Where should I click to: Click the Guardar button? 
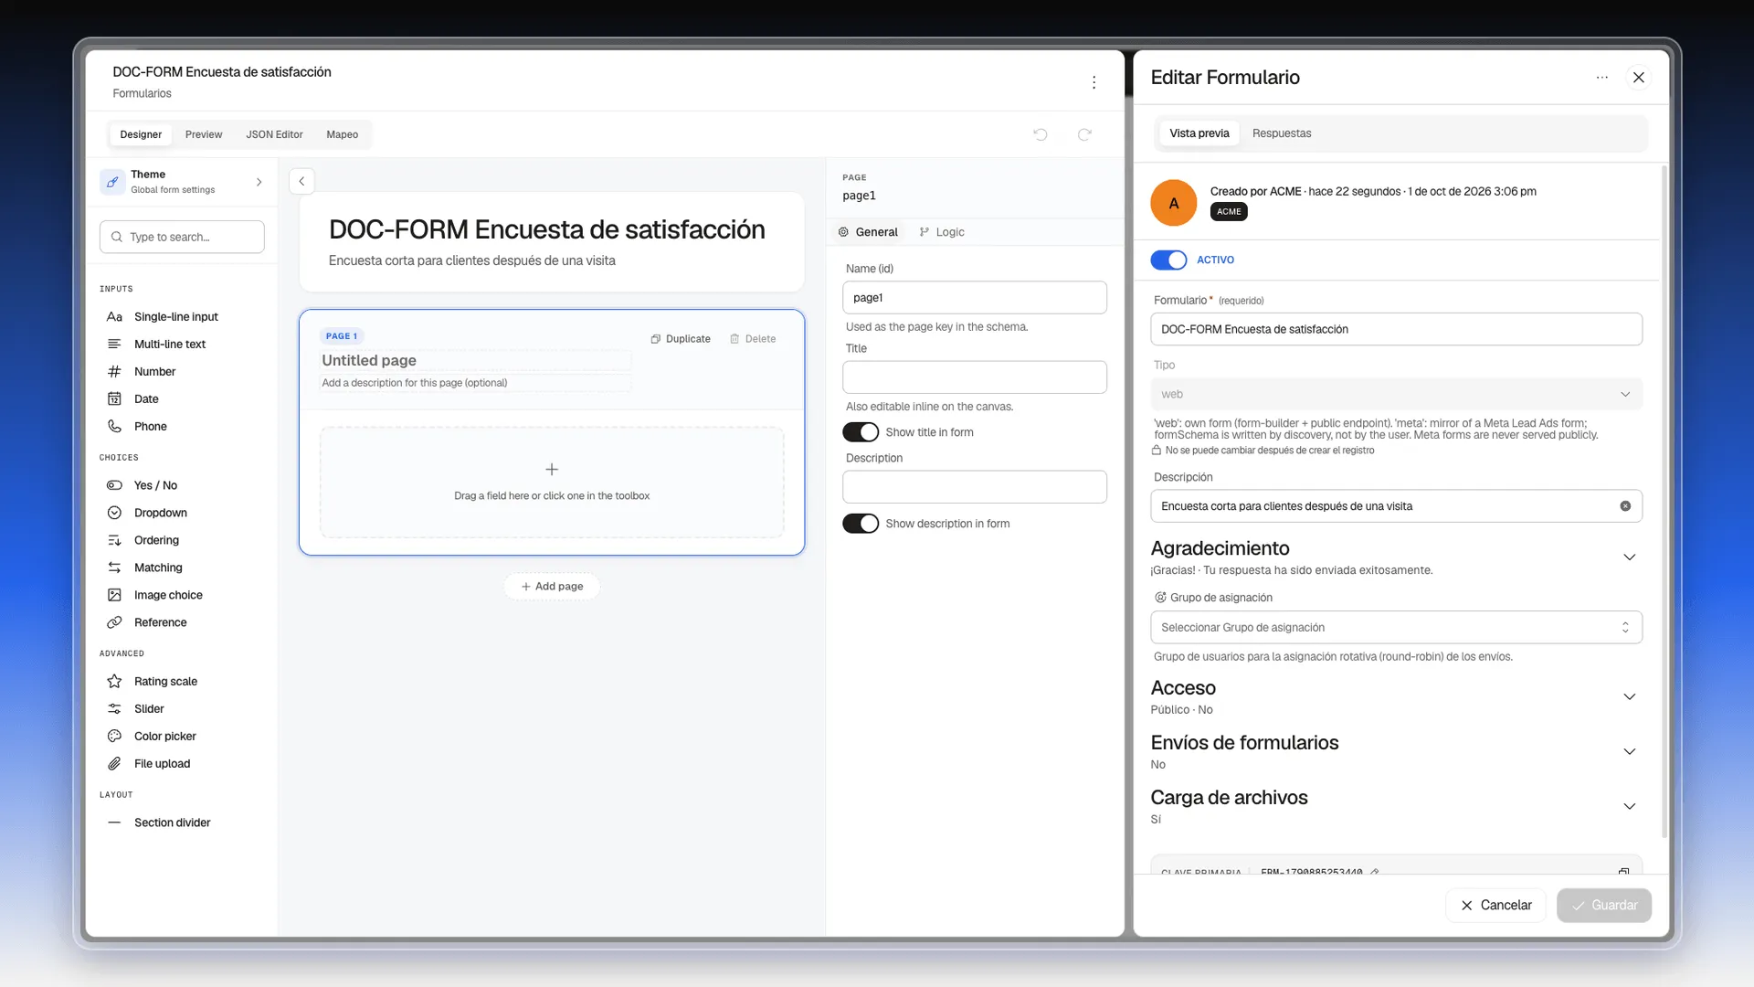pos(1604,906)
